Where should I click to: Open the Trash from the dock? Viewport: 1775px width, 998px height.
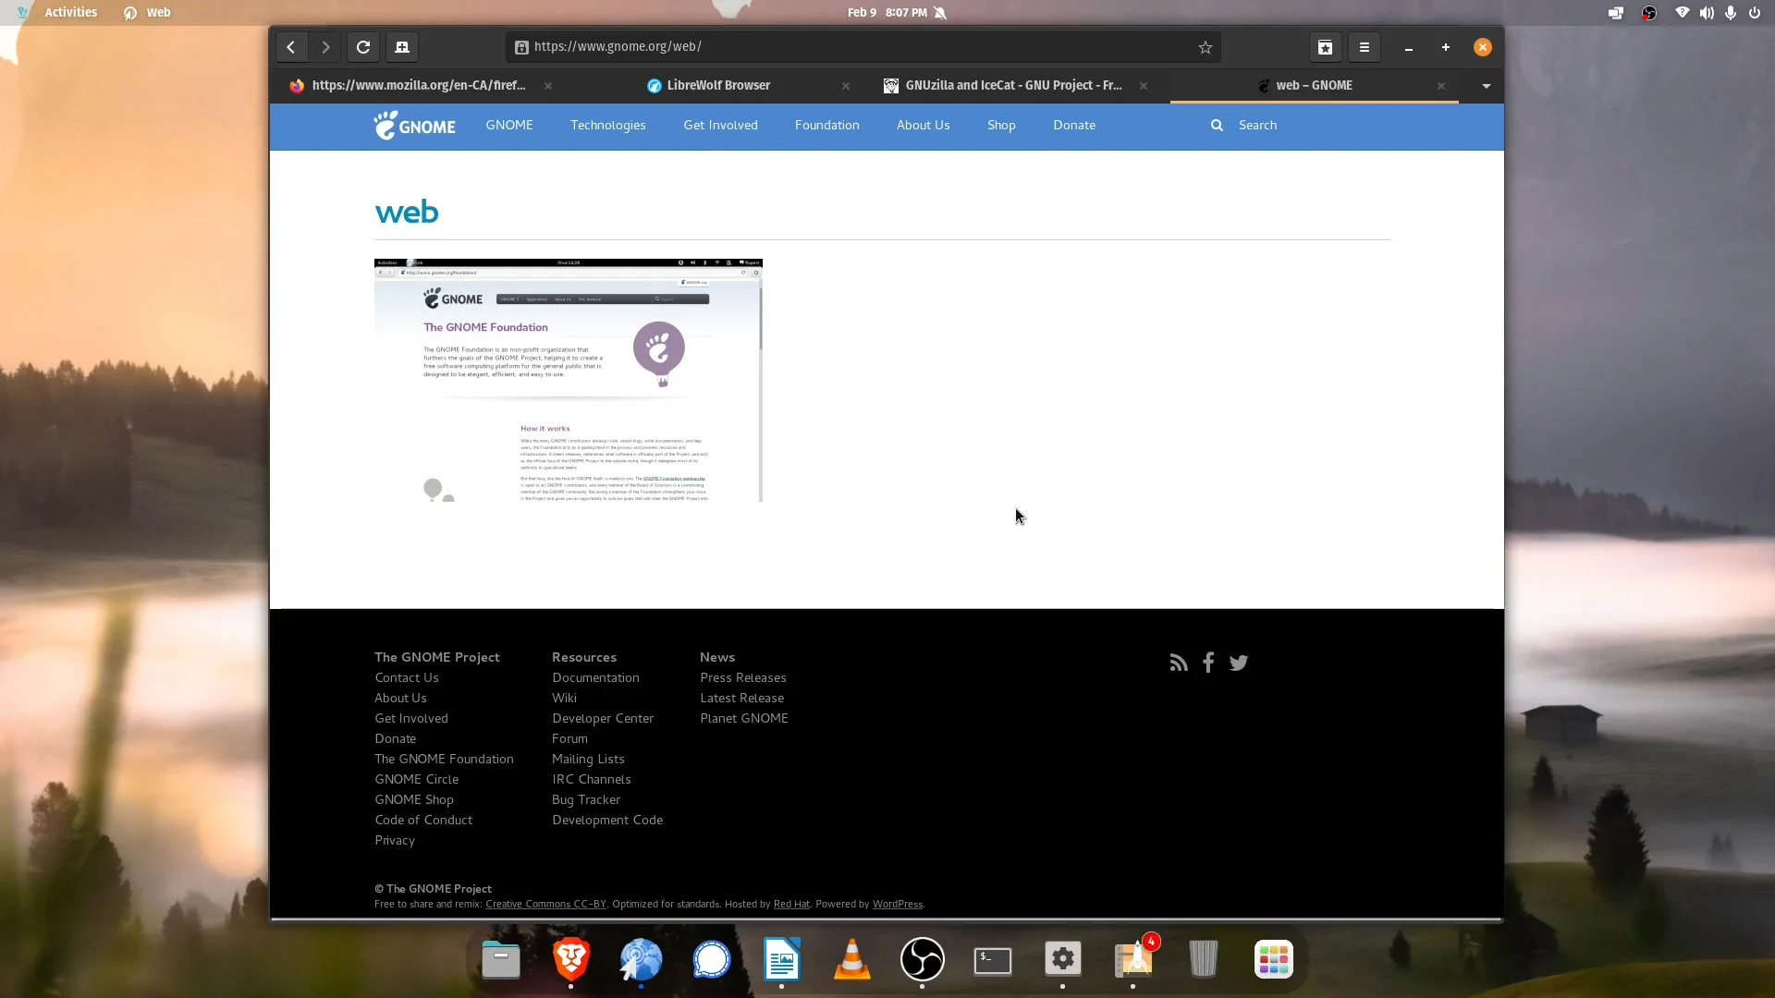[1203, 960]
